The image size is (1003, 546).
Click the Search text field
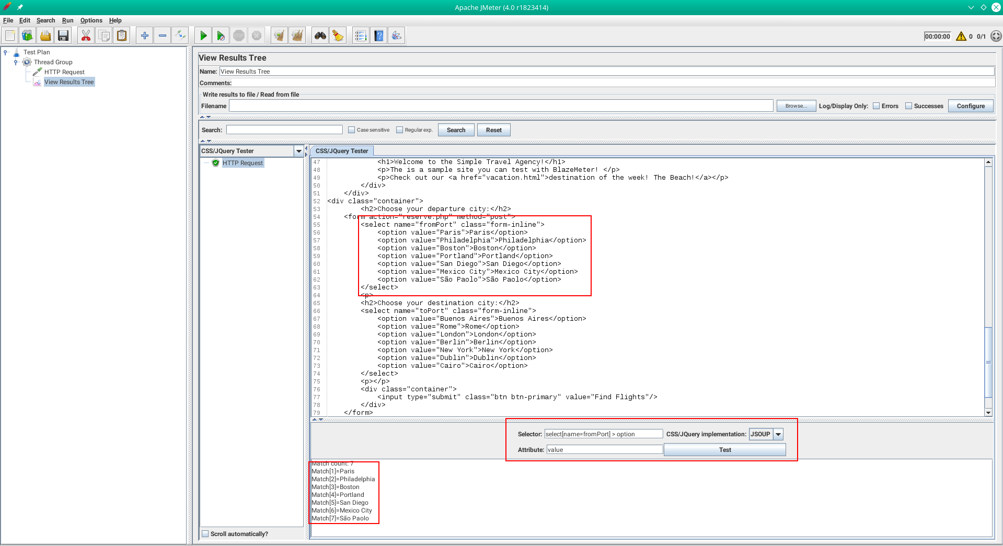point(284,130)
